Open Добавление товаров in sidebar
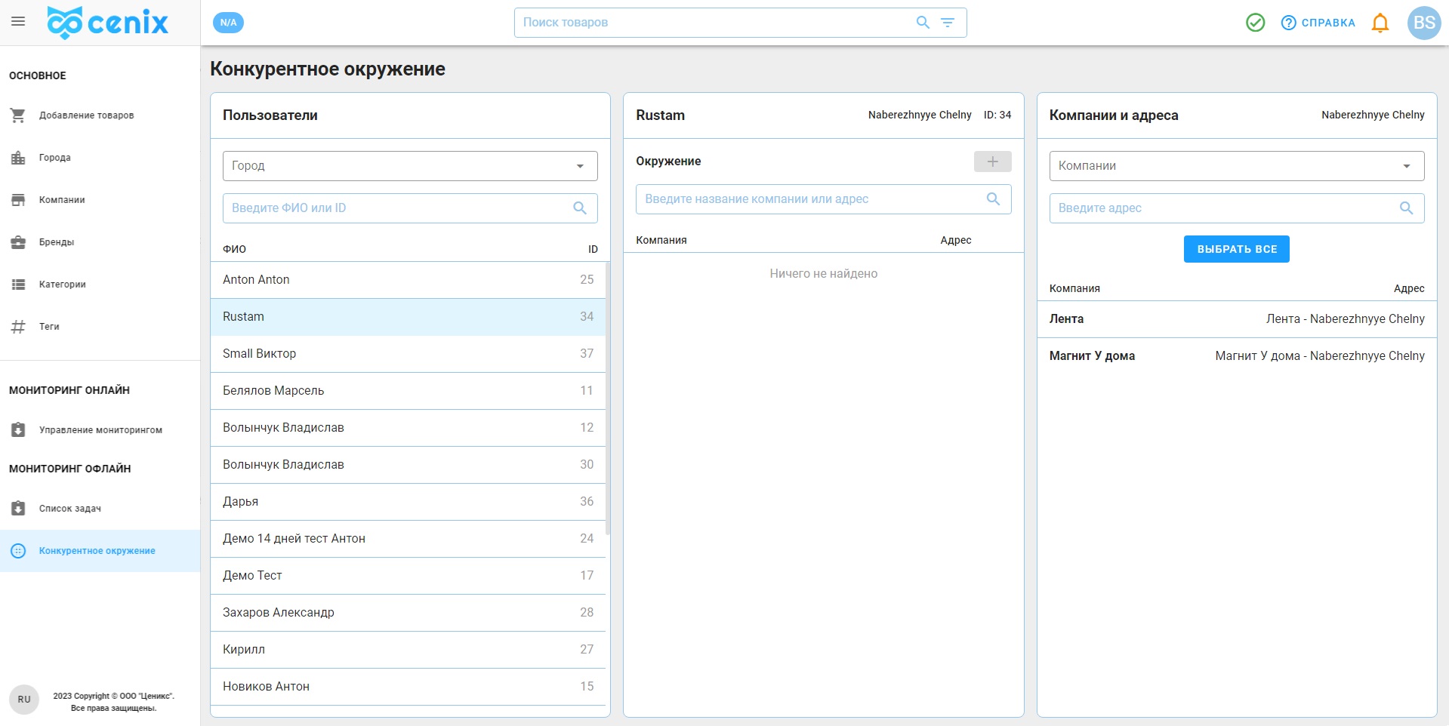 pos(100,115)
